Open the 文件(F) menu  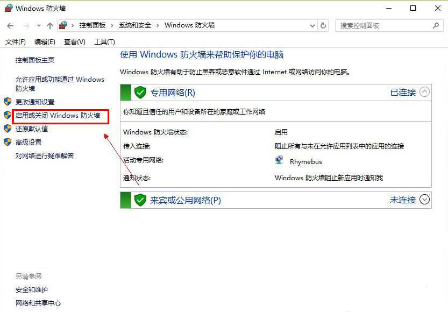point(16,42)
